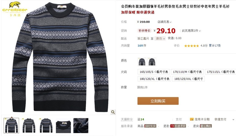Viewport: 236px width, 136px height.
Task: Open the 廊坊 delivery city dropdown
Action: coord(160,39)
